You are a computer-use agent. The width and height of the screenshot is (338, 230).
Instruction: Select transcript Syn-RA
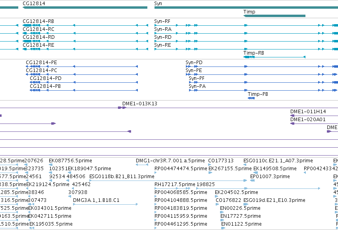tap(163, 29)
